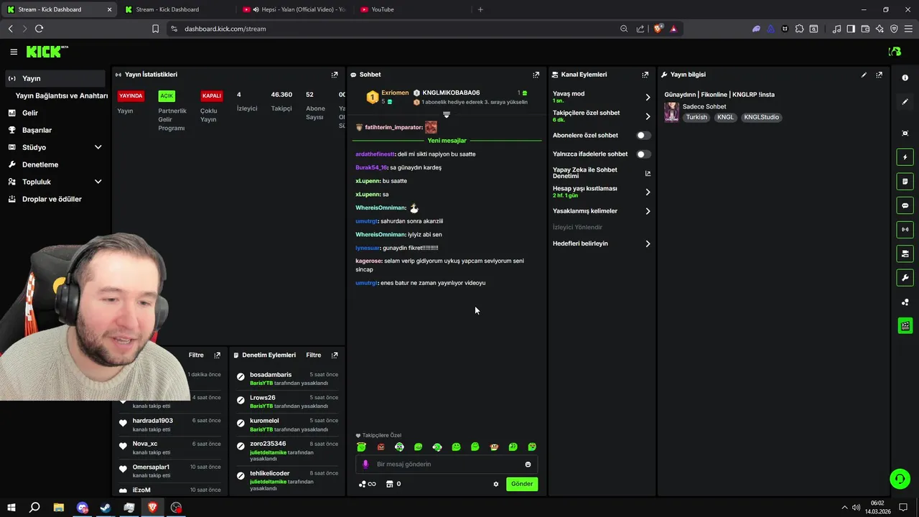Pop out the Sohbet chat panel
Screen dimensions: 919x517
tap(536, 75)
